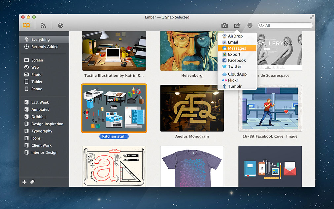Select the letter 'a' blueprint thumbnail
The image size is (334, 209).
pos(114,166)
